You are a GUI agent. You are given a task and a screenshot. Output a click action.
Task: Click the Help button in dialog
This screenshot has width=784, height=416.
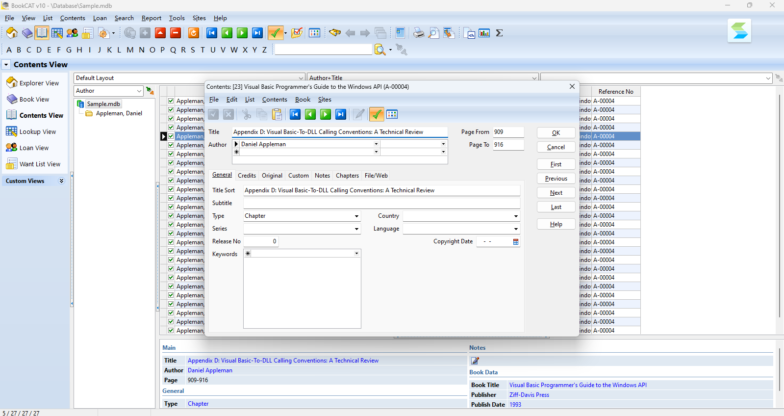tap(556, 224)
